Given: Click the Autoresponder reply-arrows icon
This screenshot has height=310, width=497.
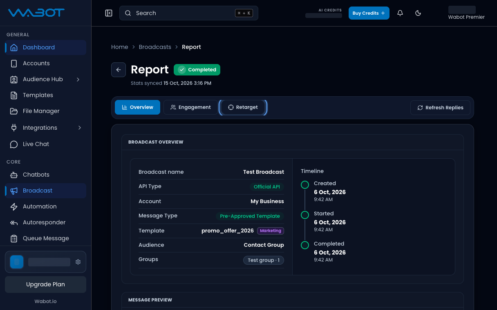Looking at the screenshot, I should coord(14,222).
